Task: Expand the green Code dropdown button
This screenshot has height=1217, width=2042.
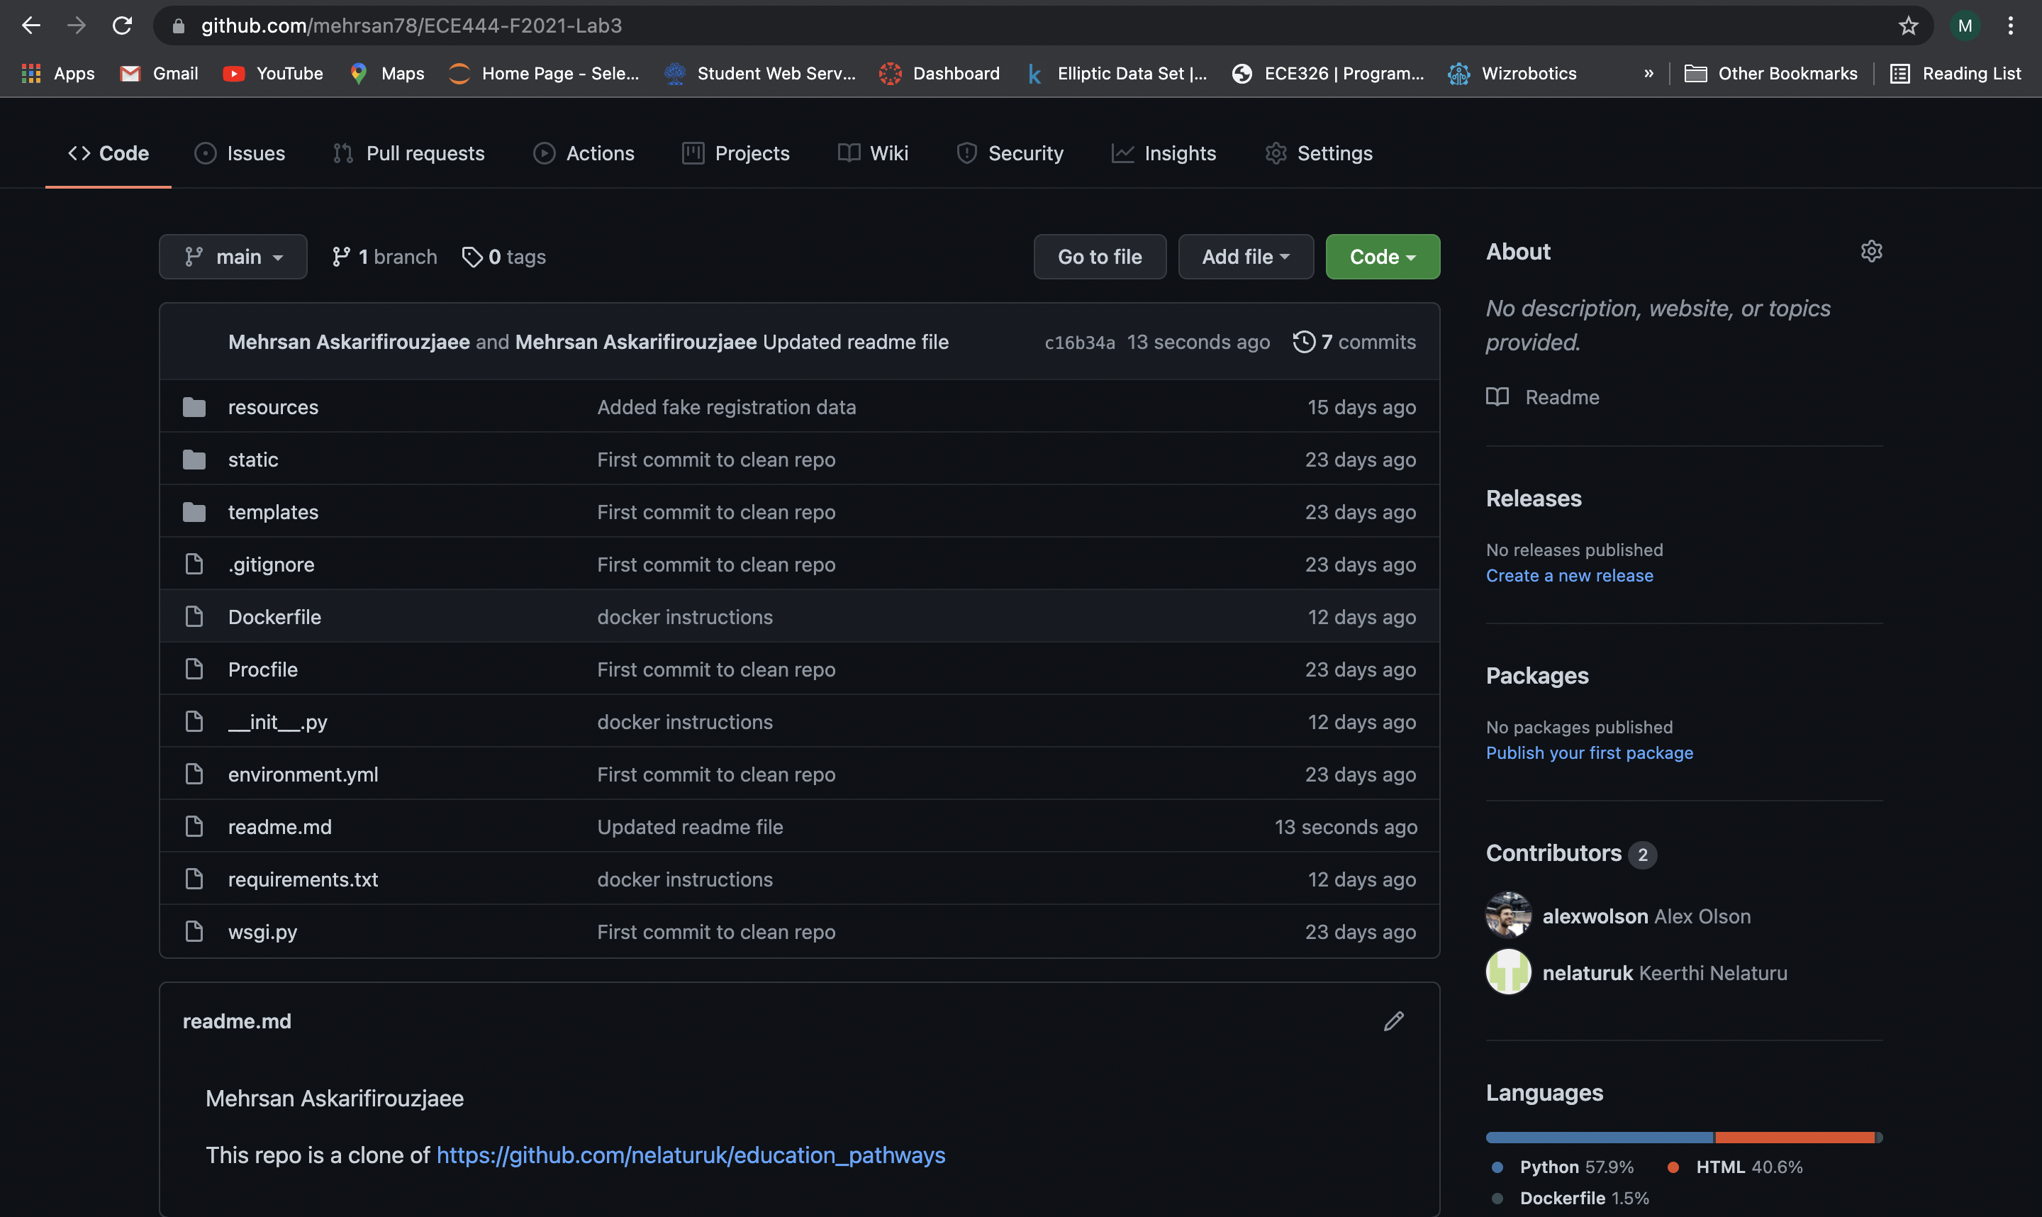Action: point(1382,257)
